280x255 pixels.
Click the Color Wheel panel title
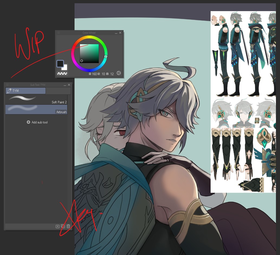point(89,33)
